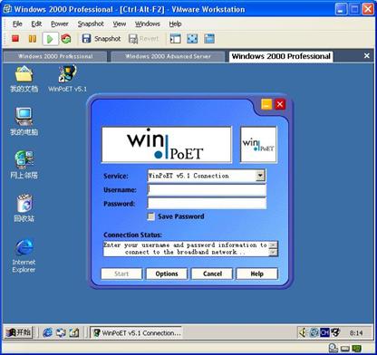
Task: Click the green power-on play icon
Action: point(50,39)
